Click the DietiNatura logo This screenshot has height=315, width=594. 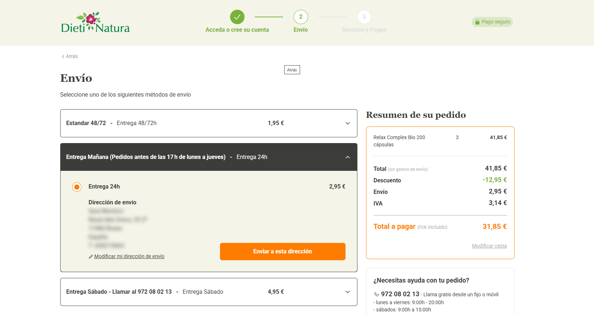pos(95,23)
